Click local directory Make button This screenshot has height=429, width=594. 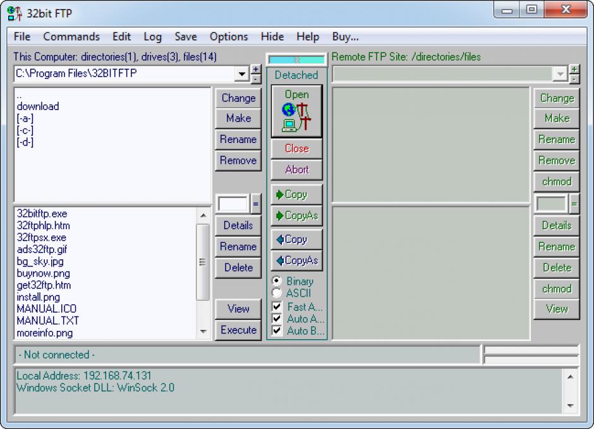(238, 118)
